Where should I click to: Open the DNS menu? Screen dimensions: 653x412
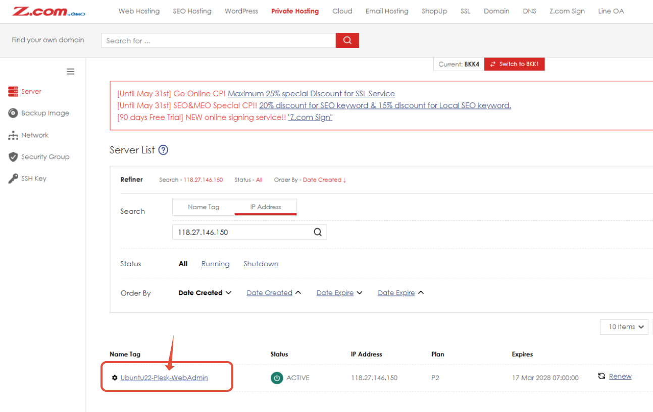(530, 11)
